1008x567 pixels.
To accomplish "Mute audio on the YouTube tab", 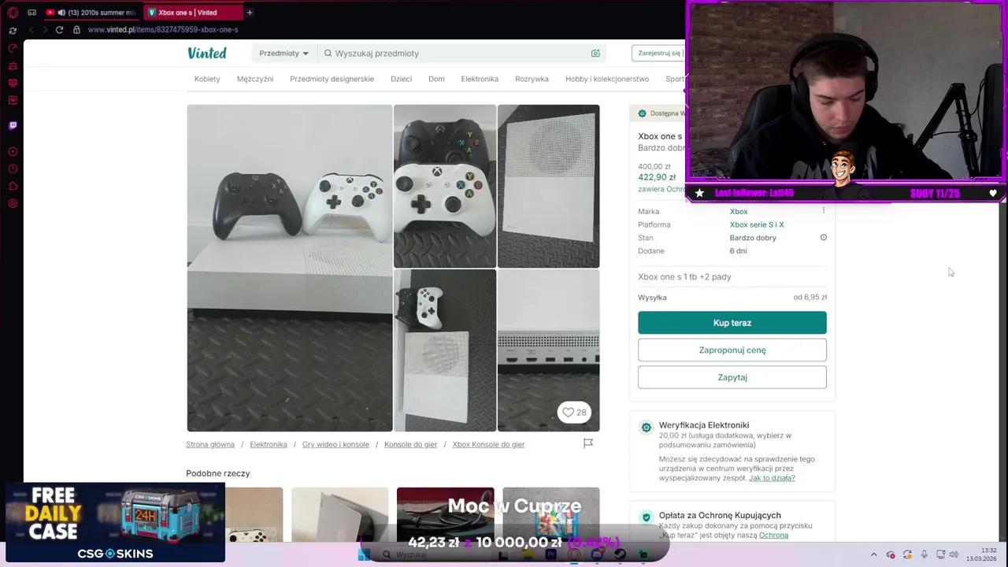I will coord(61,13).
